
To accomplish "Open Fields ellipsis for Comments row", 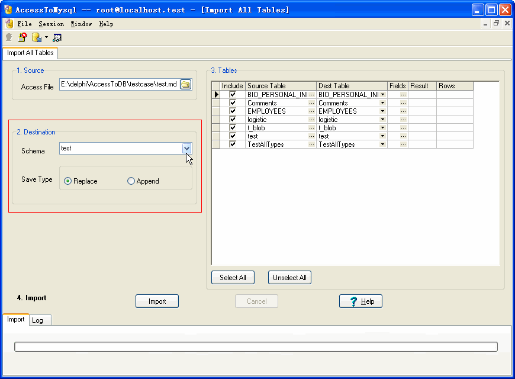I will tap(403, 103).
